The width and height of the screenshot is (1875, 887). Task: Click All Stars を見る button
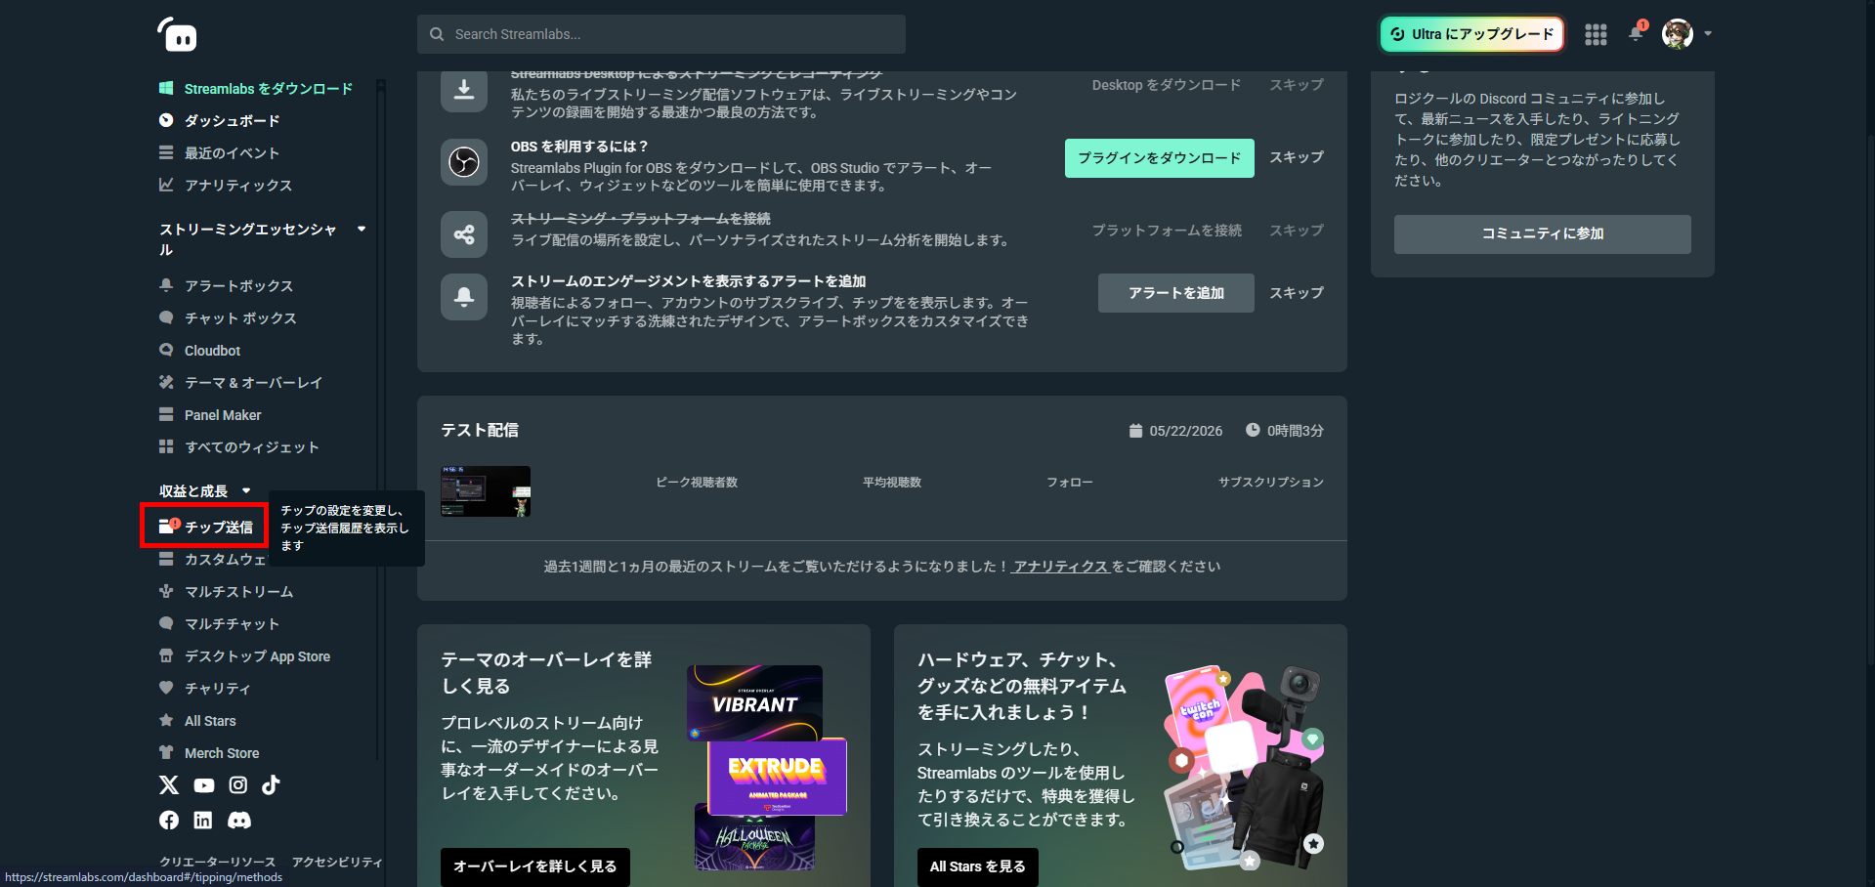978,867
